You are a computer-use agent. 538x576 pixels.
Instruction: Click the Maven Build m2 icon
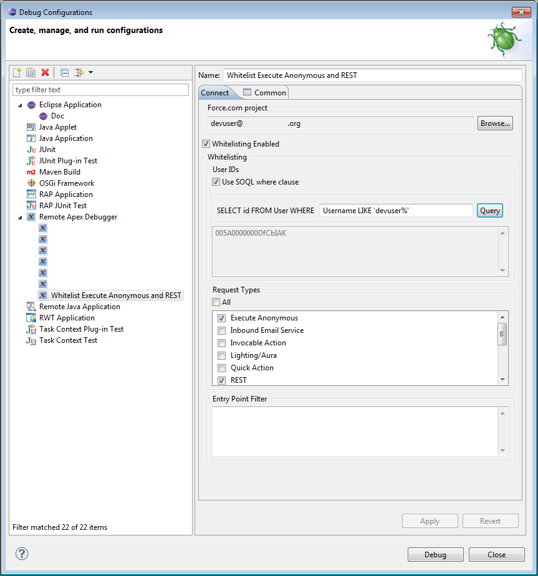point(31,172)
